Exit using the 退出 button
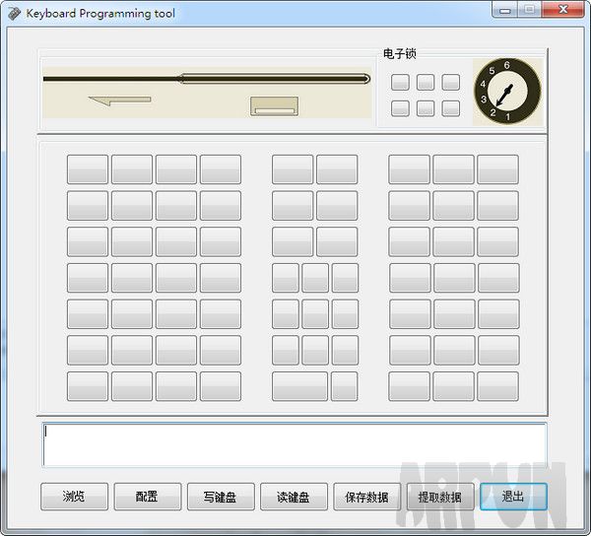 click(x=513, y=497)
